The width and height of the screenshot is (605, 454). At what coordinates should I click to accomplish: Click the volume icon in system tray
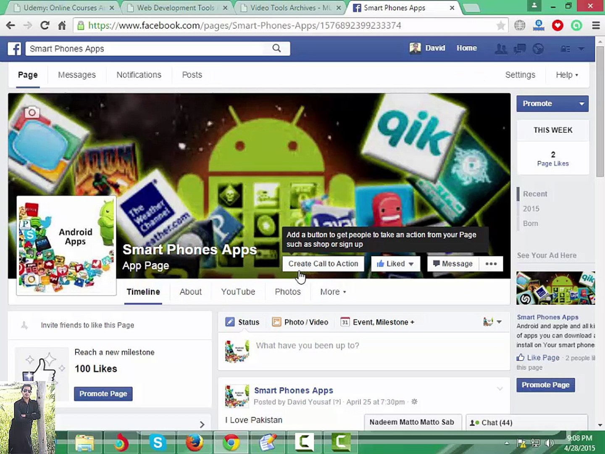pos(549,443)
